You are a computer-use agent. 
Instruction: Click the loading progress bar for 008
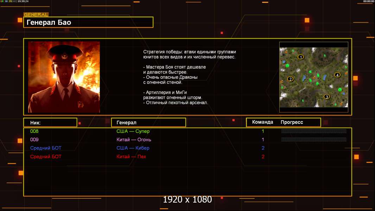[314, 131]
